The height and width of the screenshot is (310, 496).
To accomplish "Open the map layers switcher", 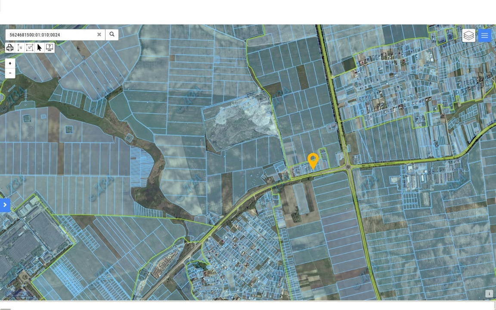I will tap(468, 35).
